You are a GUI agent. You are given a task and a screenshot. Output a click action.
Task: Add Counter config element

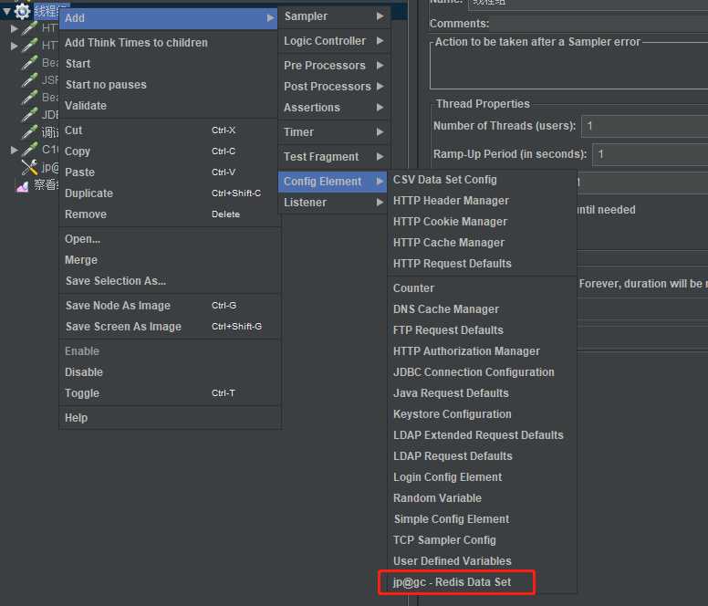click(x=483, y=288)
